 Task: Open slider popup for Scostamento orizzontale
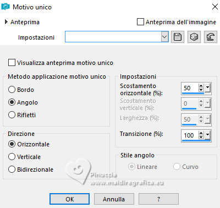207,88
